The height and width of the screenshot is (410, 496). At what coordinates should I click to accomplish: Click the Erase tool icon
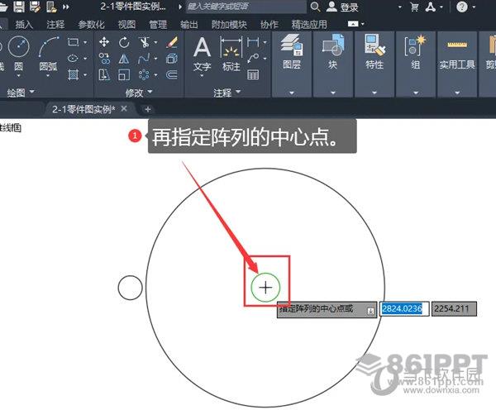point(171,42)
